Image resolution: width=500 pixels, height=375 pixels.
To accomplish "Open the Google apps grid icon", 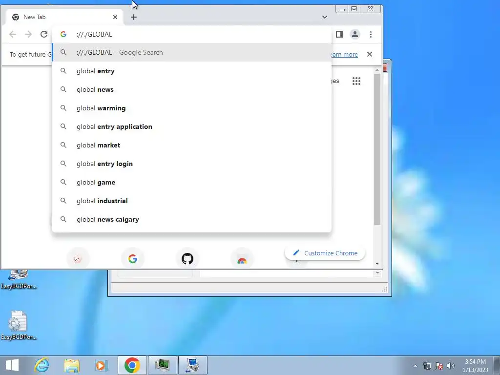I will pos(356,81).
